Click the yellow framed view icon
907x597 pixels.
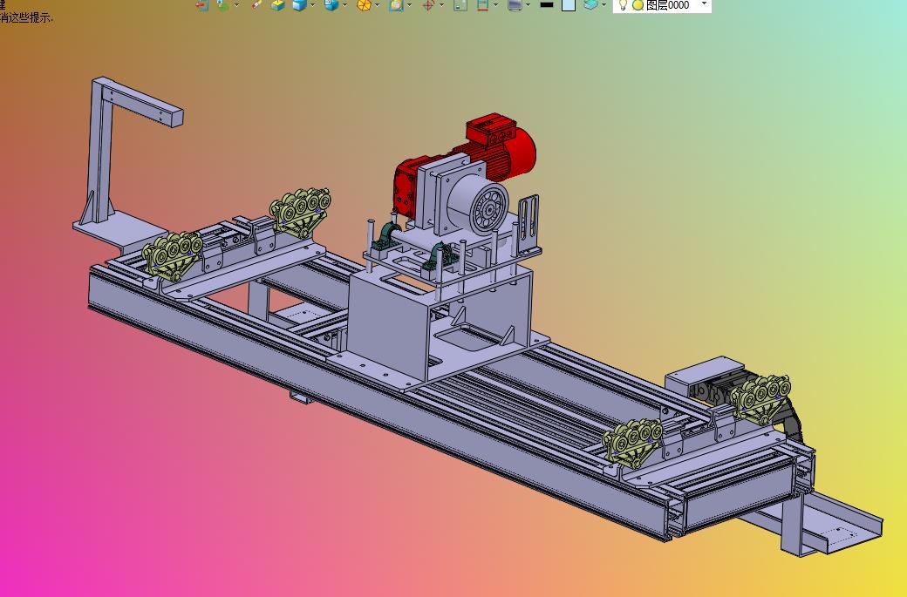pyautogui.click(x=396, y=4)
